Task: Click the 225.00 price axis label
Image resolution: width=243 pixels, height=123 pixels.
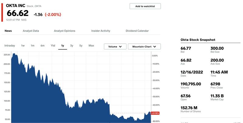Action: (7, 55)
